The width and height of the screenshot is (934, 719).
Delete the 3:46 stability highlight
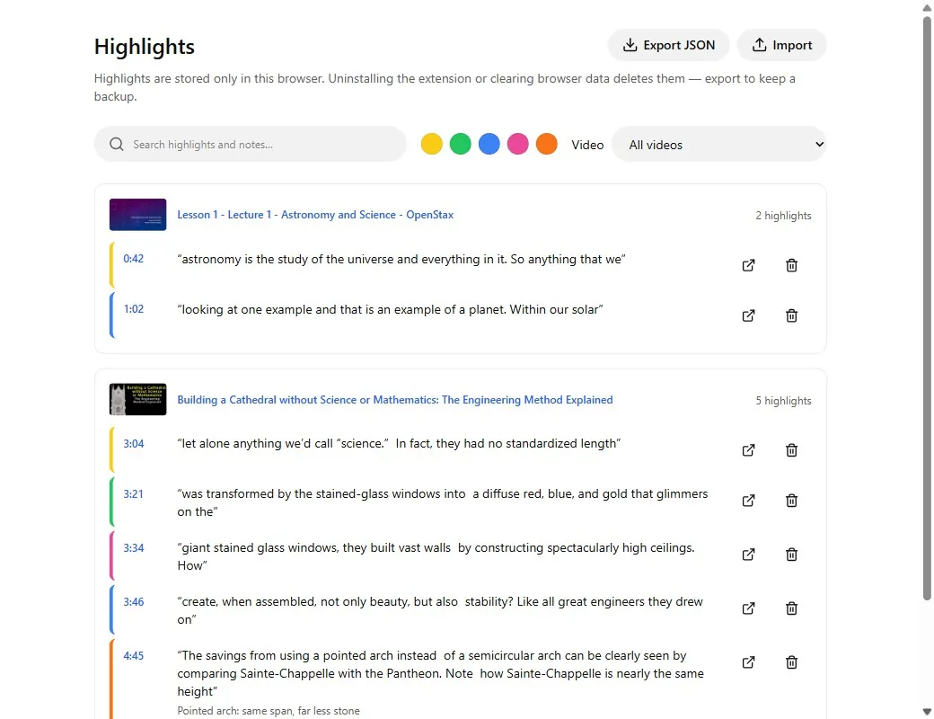pos(791,608)
